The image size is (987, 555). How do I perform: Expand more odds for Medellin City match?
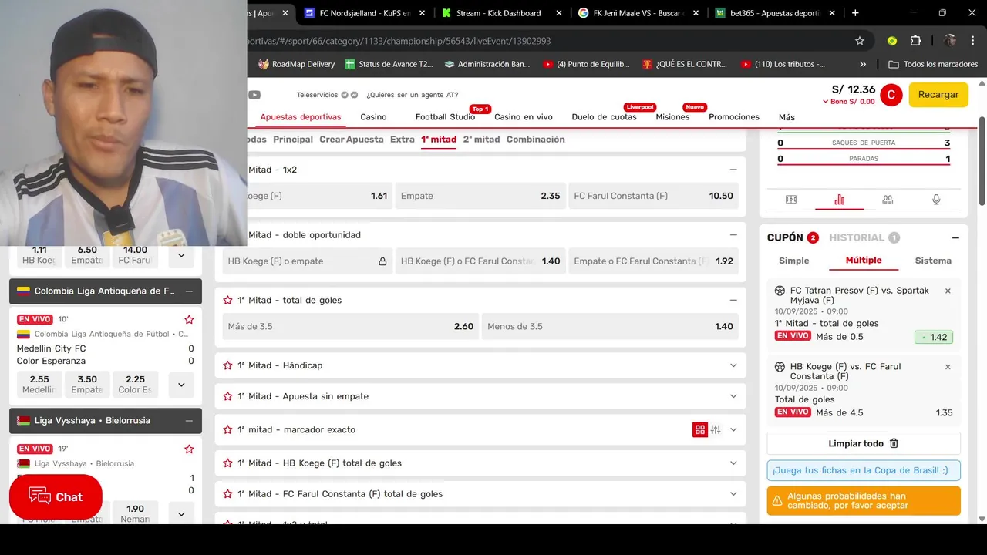181,384
